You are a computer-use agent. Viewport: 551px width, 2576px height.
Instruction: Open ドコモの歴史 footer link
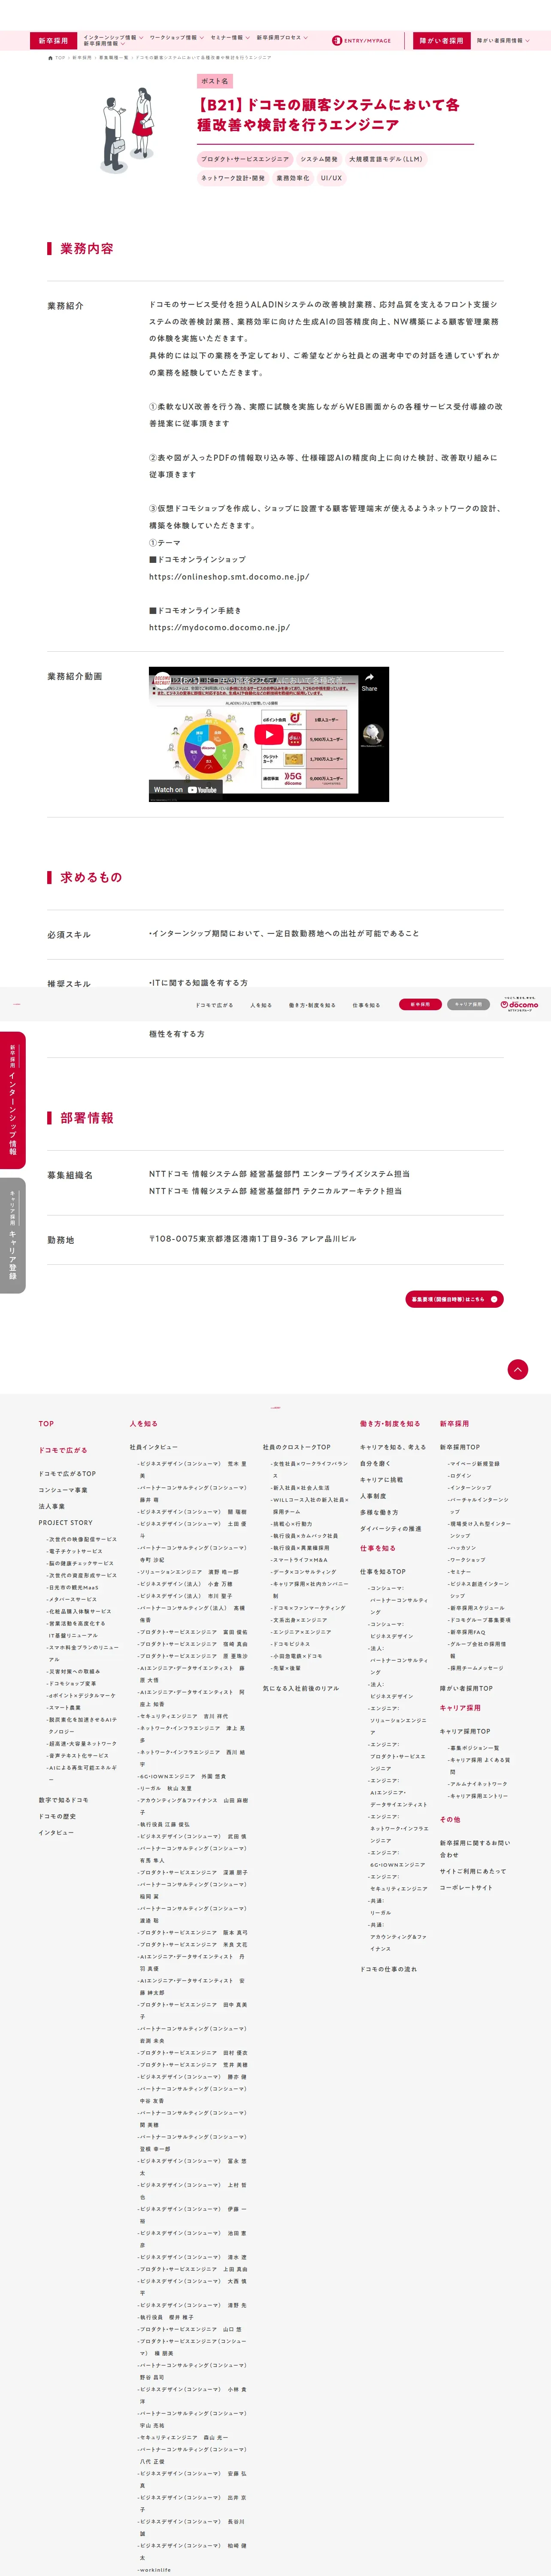coord(57,1816)
